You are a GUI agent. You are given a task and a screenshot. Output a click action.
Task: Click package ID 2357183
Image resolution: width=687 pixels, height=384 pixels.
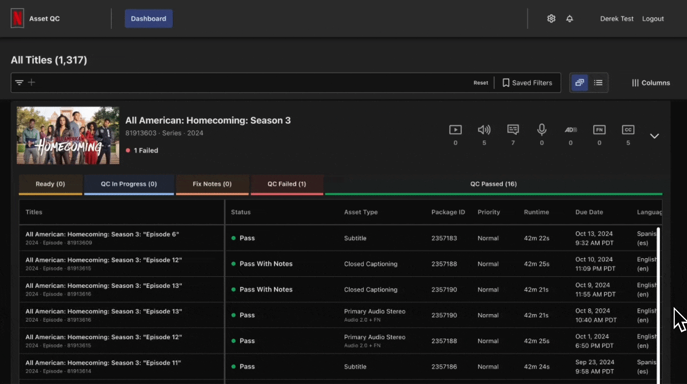[444, 238]
